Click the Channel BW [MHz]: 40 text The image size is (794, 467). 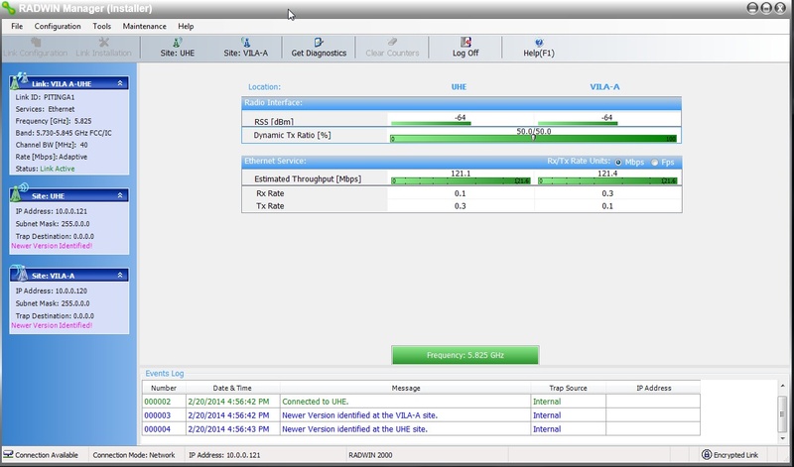[52, 145]
